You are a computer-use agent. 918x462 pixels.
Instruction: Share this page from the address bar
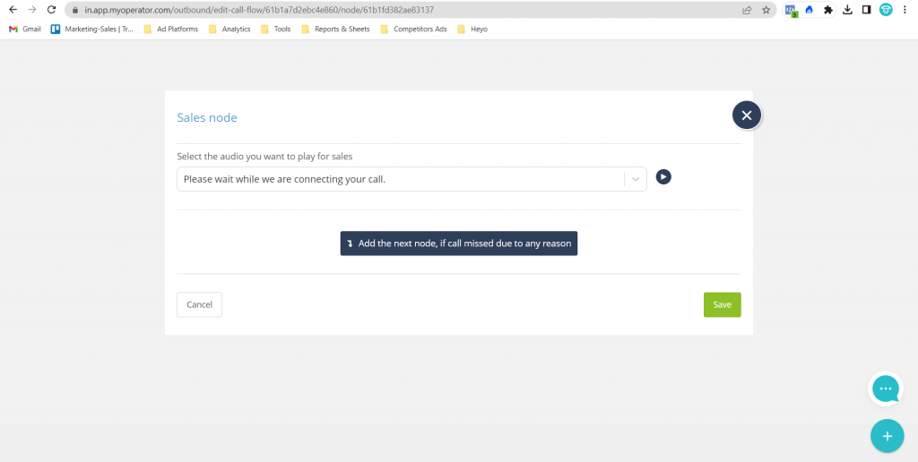click(747, 10)
